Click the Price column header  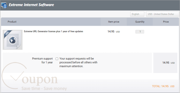pyautogui.click(x=166, y=22)
